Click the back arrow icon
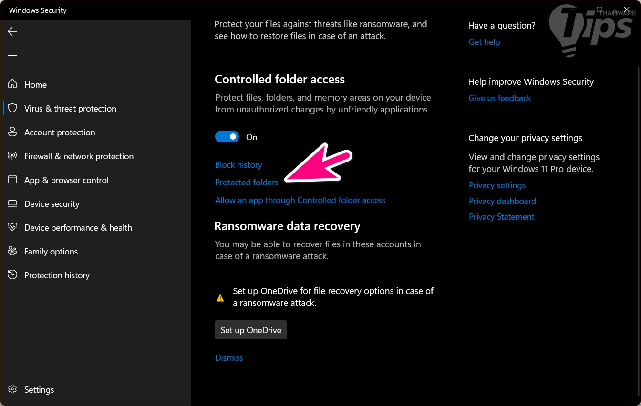 click(x=12, y=31)
